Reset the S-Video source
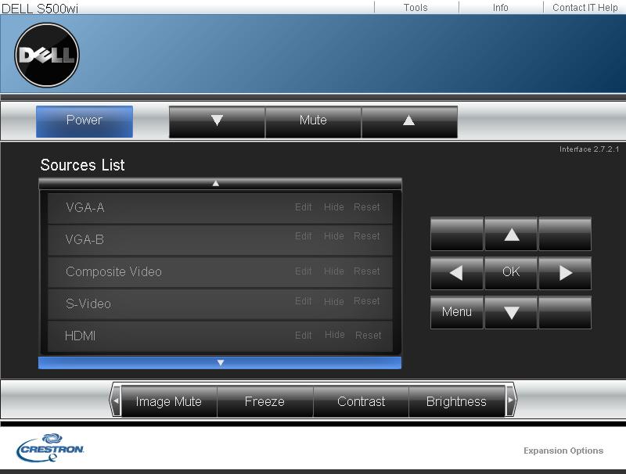626x474 pixels. (367, 301)
